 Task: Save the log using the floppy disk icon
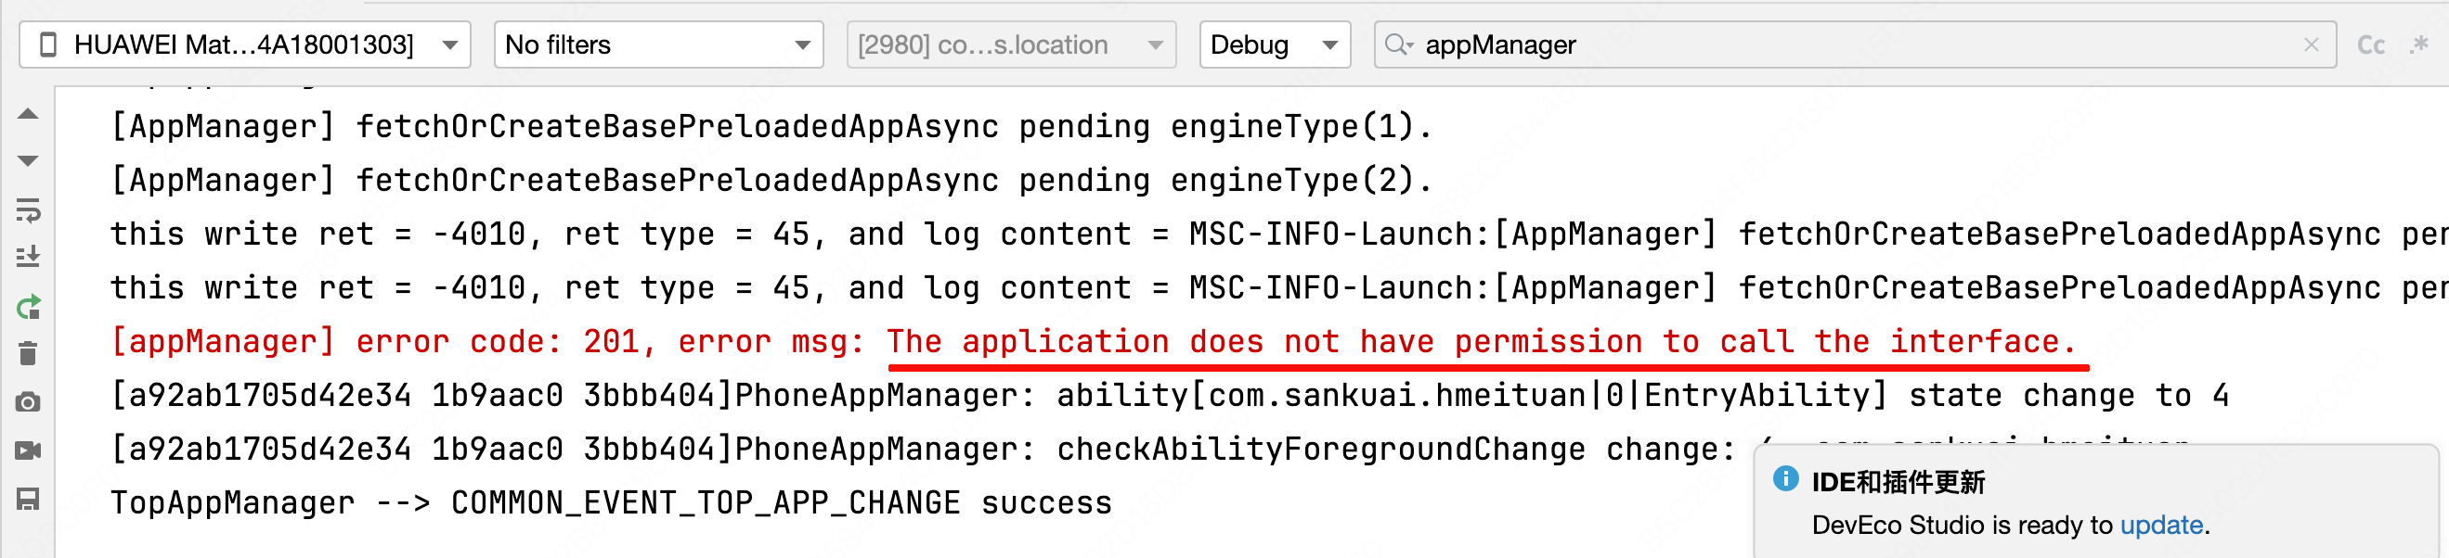29,500
